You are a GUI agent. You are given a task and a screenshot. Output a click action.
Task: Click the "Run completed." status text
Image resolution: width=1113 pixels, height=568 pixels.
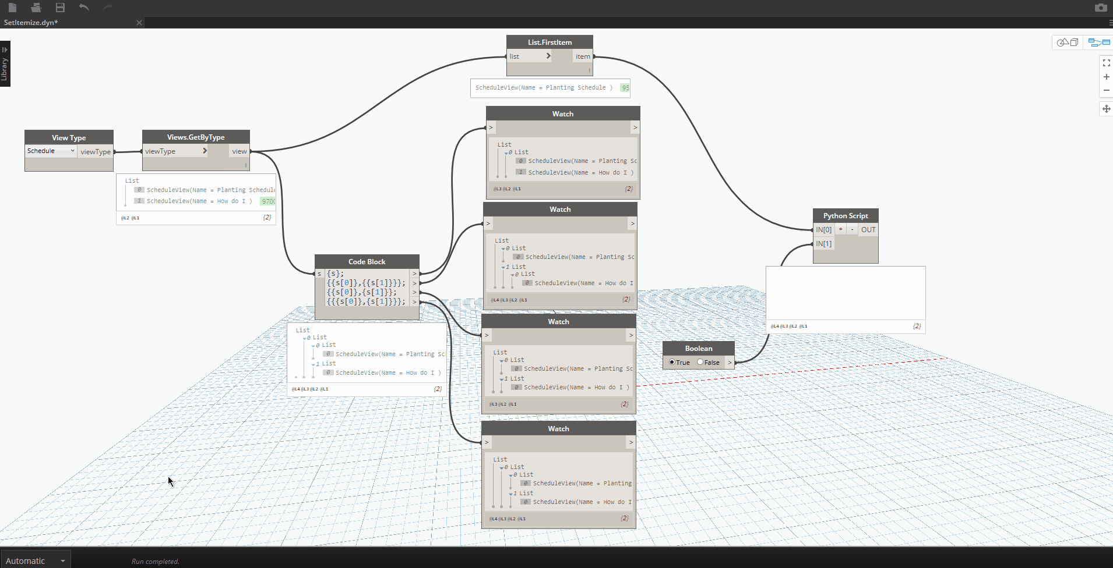tap(156, 562)
